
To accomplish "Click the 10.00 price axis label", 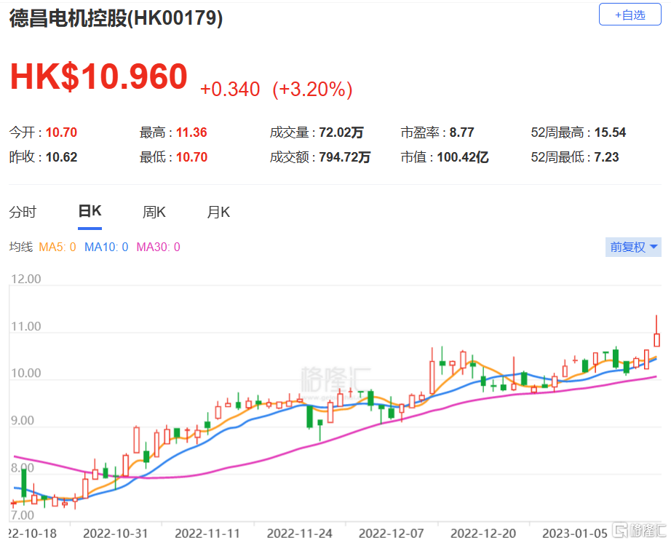I will click(26, 373).
